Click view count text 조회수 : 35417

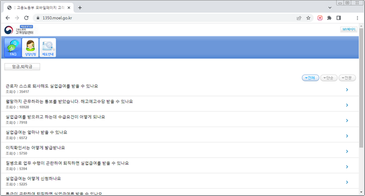click(x=17, y=92)
